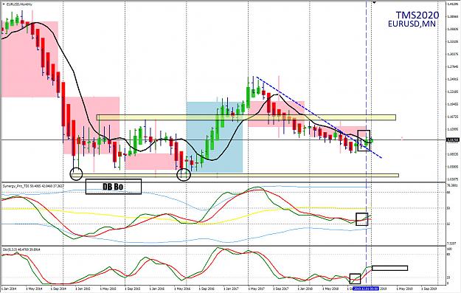Select the upper yellow horizontal resistance zone

point(246,117)
